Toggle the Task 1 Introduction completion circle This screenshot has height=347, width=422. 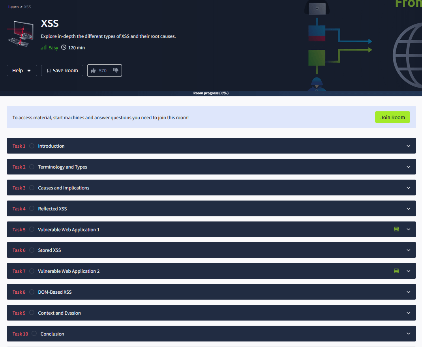[x=32, y=146]
